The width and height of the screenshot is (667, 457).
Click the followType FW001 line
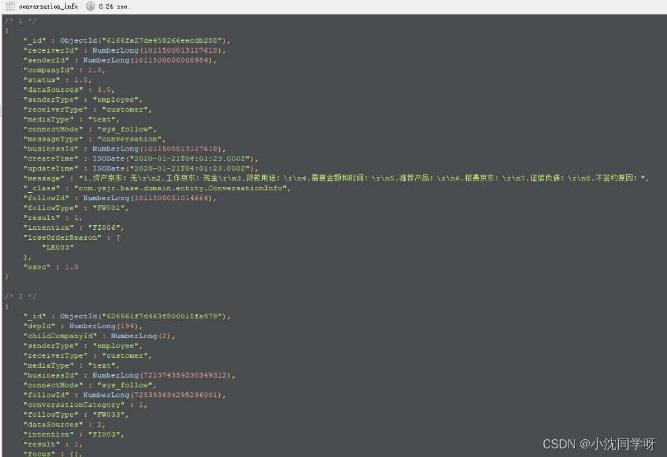tap(76, 207)
